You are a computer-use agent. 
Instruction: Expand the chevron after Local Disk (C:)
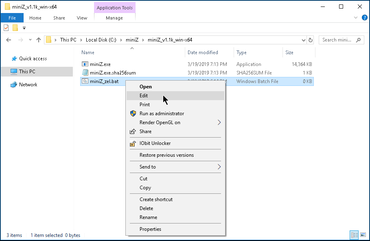pyautogui.click(x=121, y=40)
